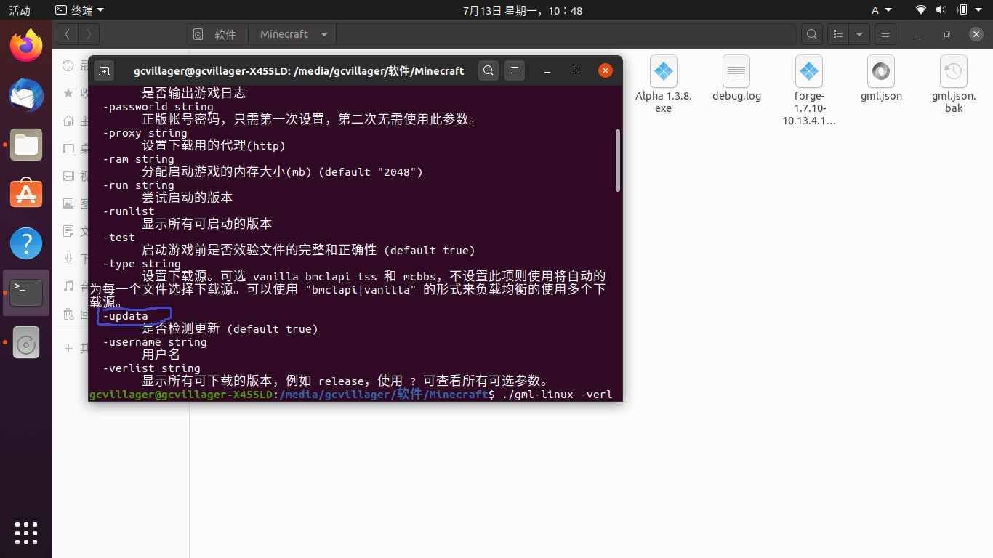Open the terminal hamburger menu
993x558 pixels.
[x=514, y=70]
